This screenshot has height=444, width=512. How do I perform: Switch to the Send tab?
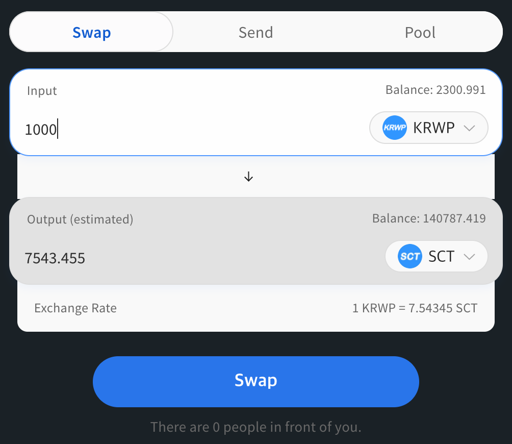click(255, 32)
